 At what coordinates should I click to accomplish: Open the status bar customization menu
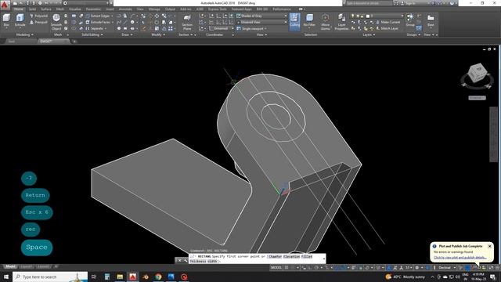(497, 268)
